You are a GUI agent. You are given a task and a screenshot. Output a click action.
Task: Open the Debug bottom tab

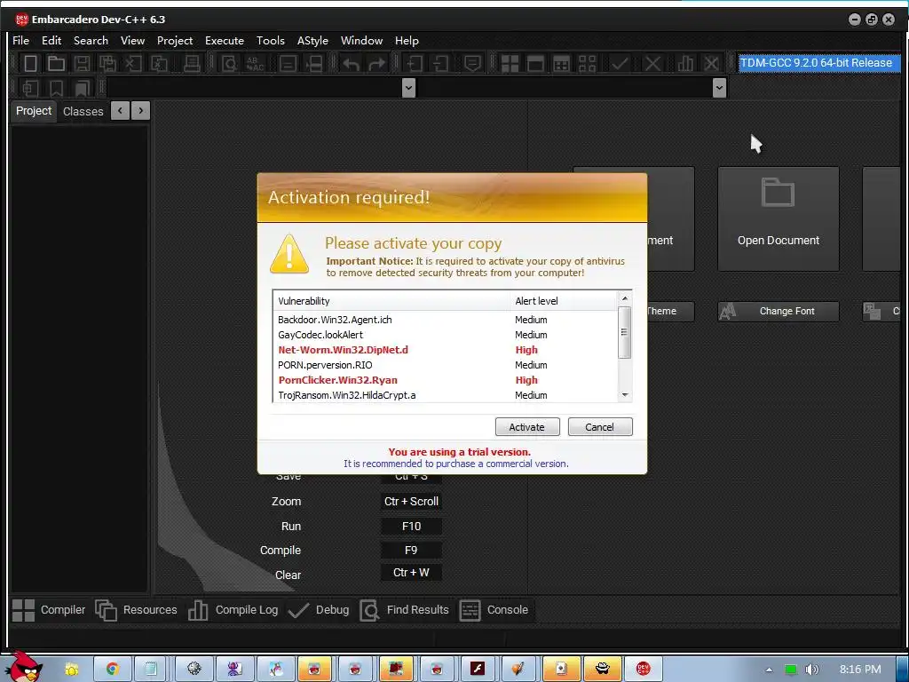click(x=319, y=610)
